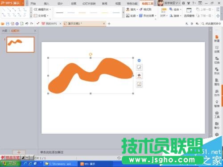
Task: Open the 动画 (Animation) side panel
Action: [x=217, y=49]
